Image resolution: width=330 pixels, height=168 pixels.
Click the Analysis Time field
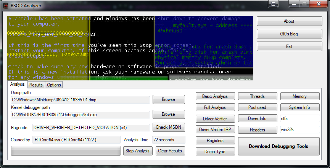(169, 139)
